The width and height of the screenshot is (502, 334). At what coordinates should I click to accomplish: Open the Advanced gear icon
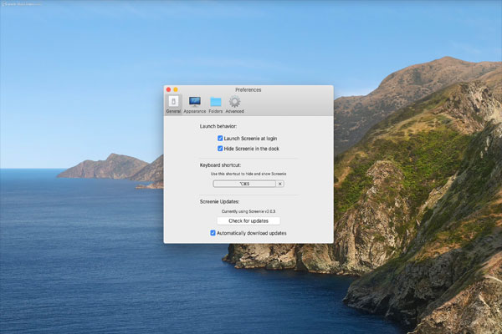click(x=235, y=101)
